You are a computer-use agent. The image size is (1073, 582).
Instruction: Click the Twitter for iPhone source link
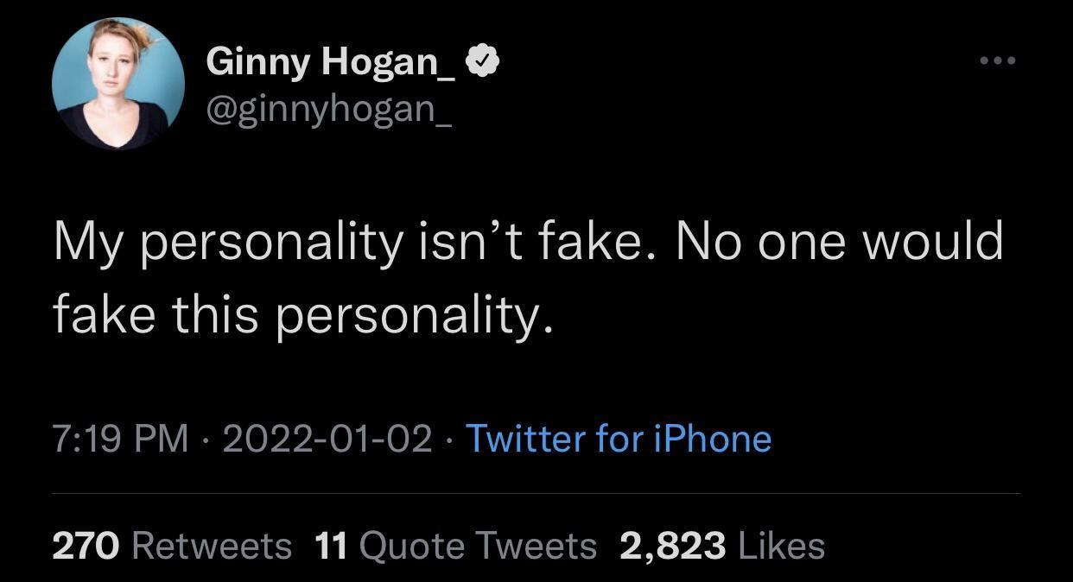click(x=618, y=439)
